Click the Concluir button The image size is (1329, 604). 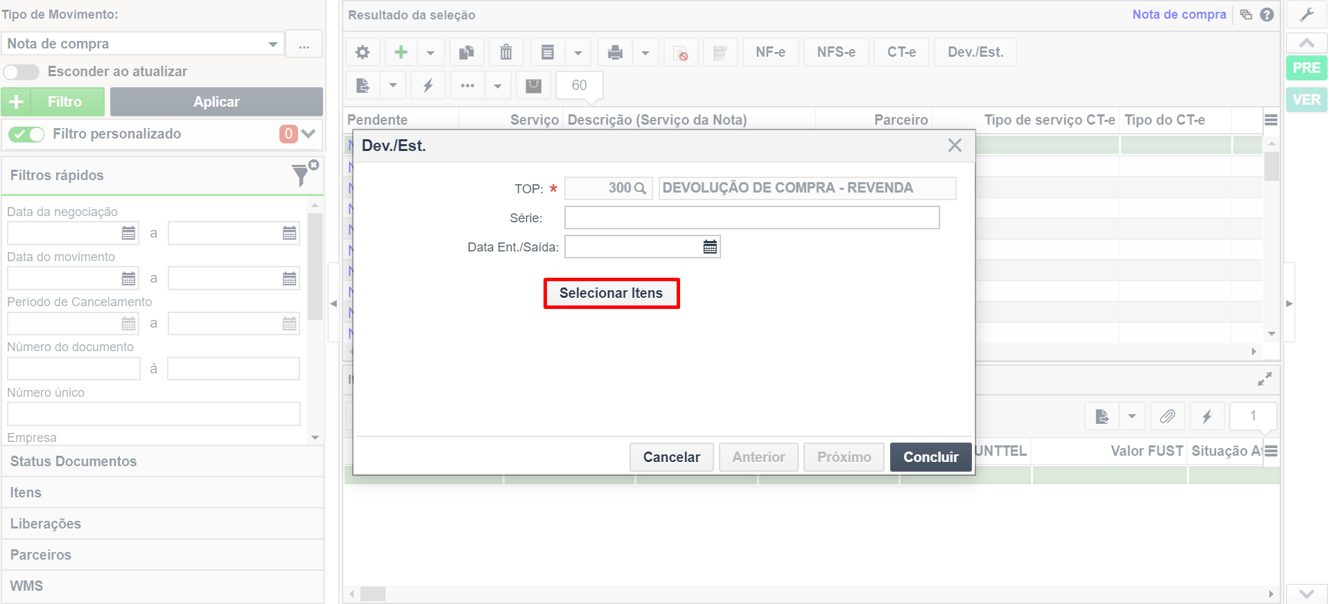[930, 457]
